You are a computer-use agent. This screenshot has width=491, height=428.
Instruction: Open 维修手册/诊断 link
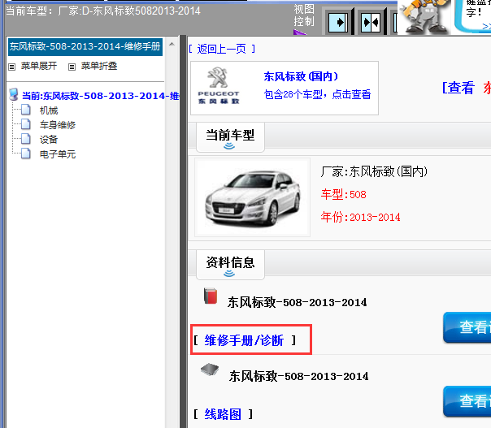[x=244, y=340]
